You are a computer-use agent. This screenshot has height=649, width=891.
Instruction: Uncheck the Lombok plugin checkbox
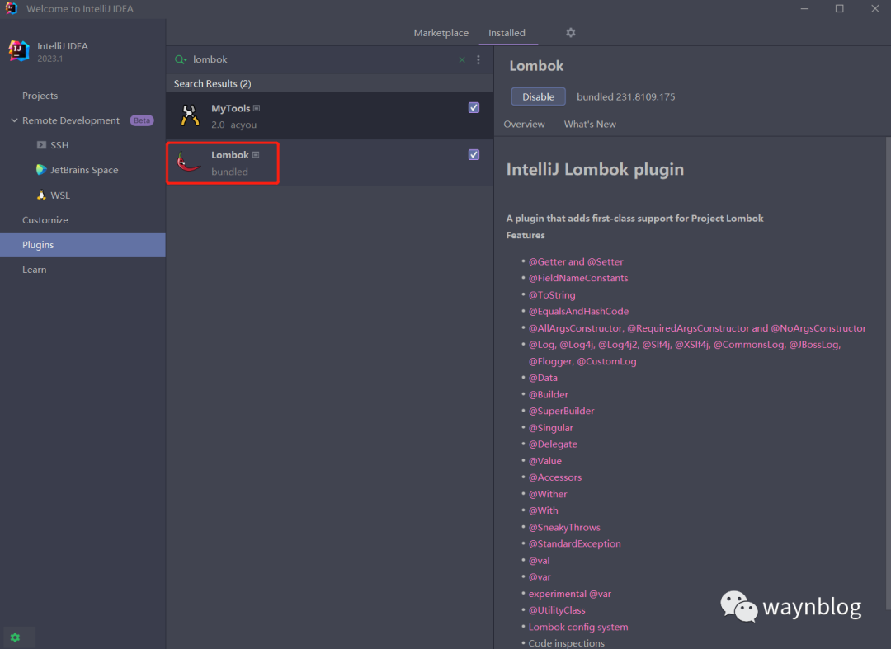point(474,154)
